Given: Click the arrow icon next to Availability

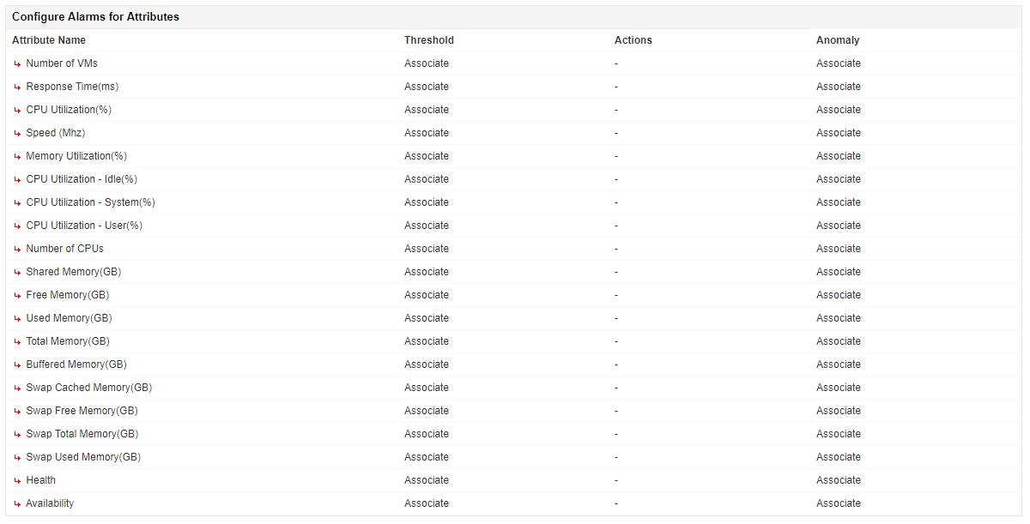Looking at the screenshot, I should 17,504.
